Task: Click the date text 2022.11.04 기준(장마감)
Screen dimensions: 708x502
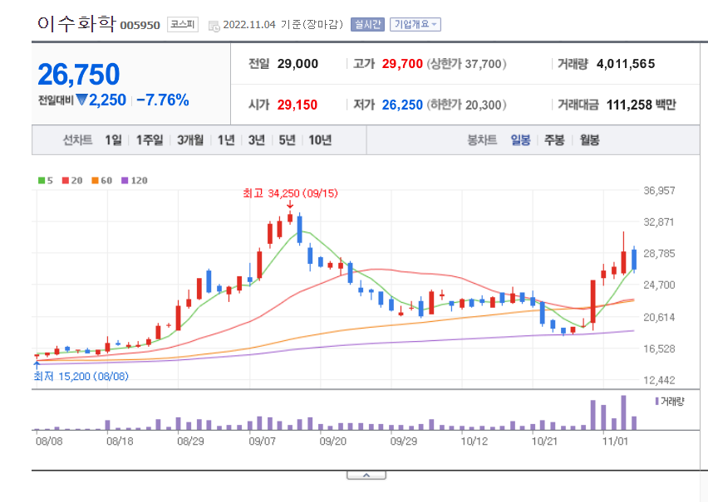Action: 283,24
